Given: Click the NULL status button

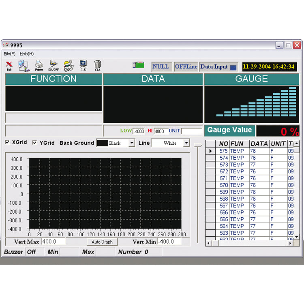Looking at the screenshot, I should [161, 67].
